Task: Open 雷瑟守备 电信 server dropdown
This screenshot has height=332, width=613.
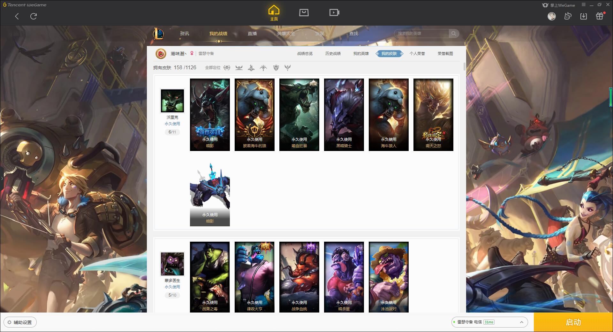Action: point(489,322)
